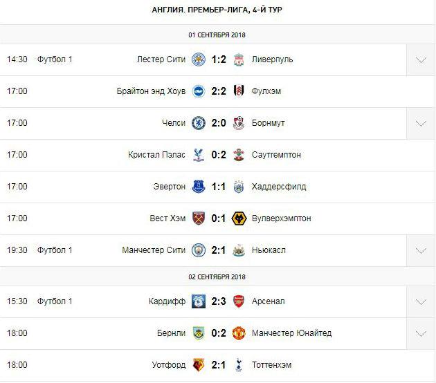Click the Everton club crest

click(x=199, y=187)
